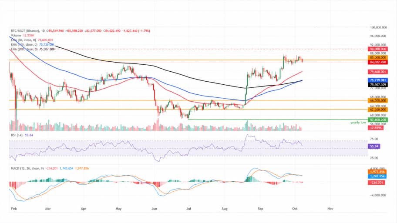The width and height of the screenshot is (397, 223).
Task: Click the 100,000.000 price axis label
Action: (378, 27)
